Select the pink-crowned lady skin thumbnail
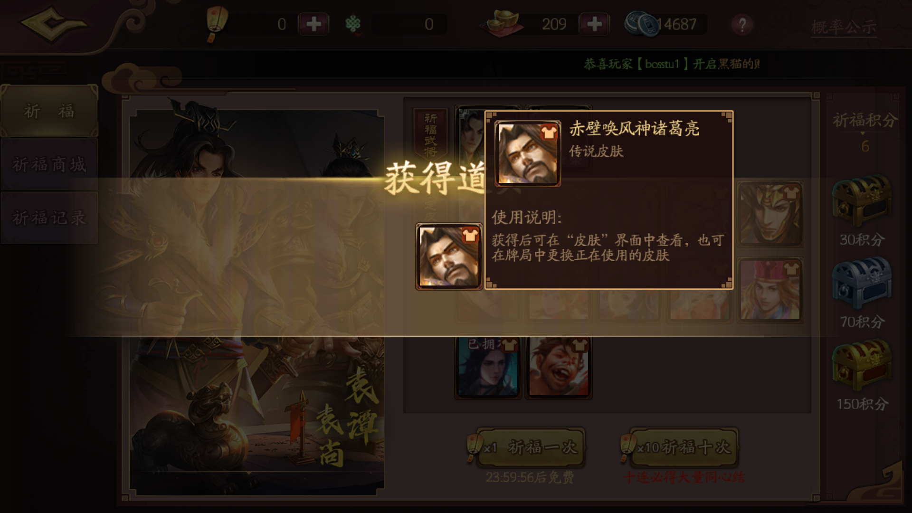The height and width of the screenshot is (513, 912). tap(770, 290)
